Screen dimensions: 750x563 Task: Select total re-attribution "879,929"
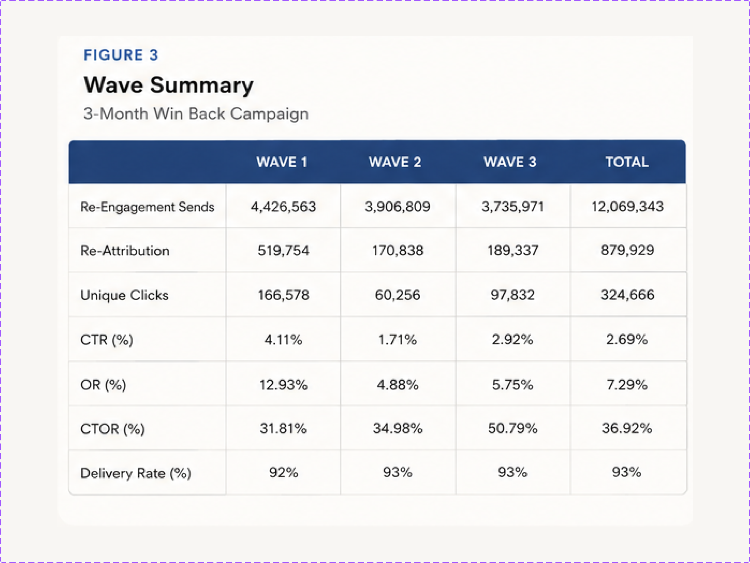[x=627, y=251]
